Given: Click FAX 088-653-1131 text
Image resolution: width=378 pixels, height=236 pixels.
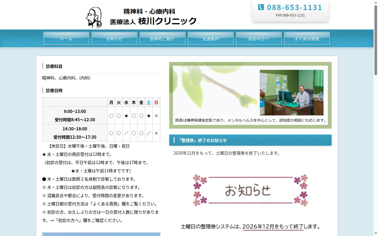Looking at the screenshot, I should click(290, 15).
